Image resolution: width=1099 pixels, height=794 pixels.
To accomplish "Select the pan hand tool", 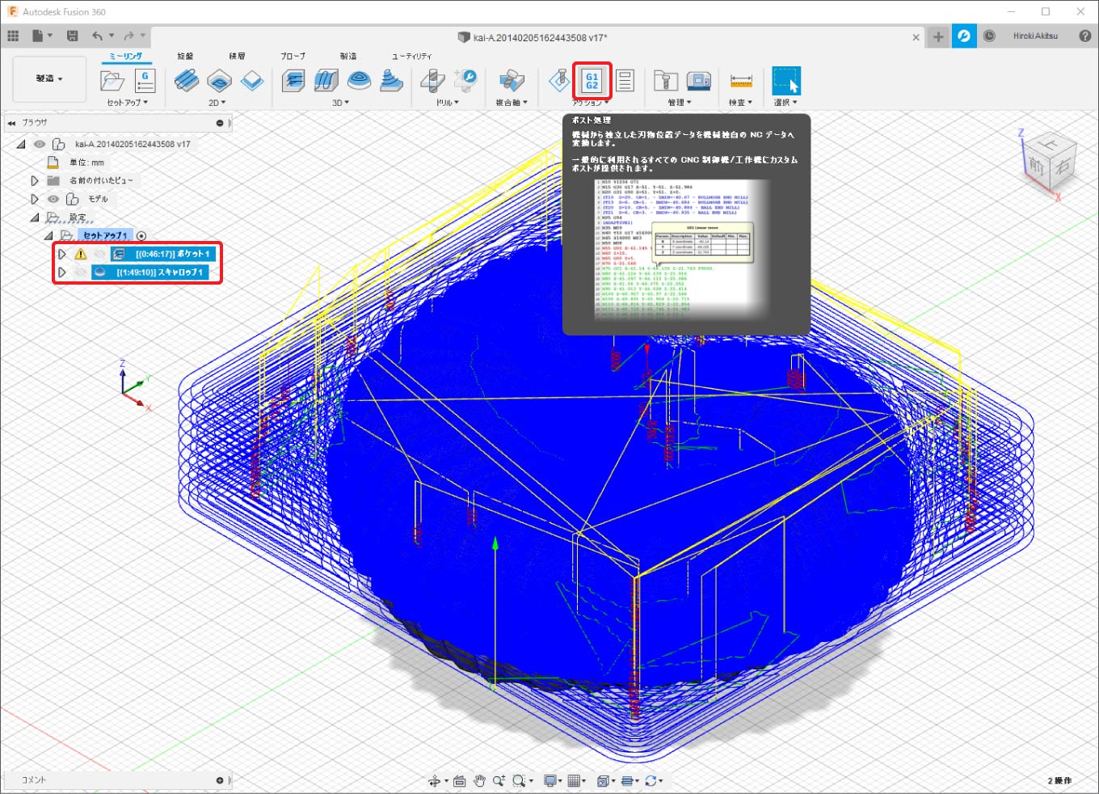I will (479, 780).
